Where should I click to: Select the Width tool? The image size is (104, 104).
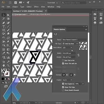click(x=4, y=42)
